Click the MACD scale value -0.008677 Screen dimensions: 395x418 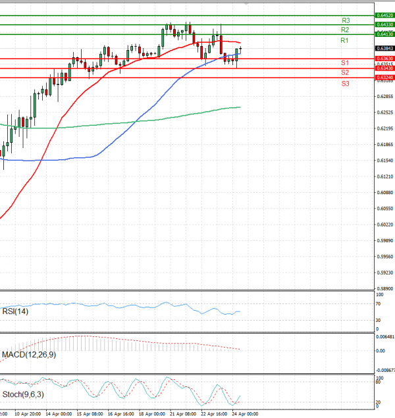385,371
